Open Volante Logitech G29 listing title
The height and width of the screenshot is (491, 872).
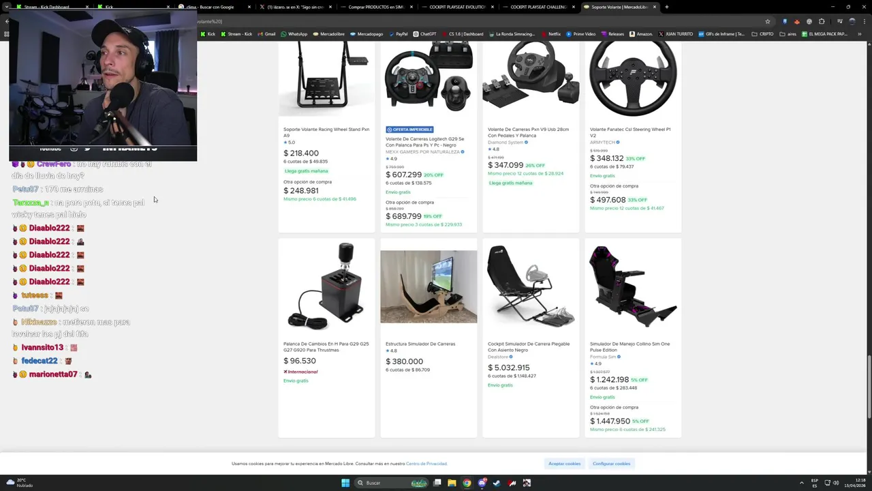coord(424,142)
